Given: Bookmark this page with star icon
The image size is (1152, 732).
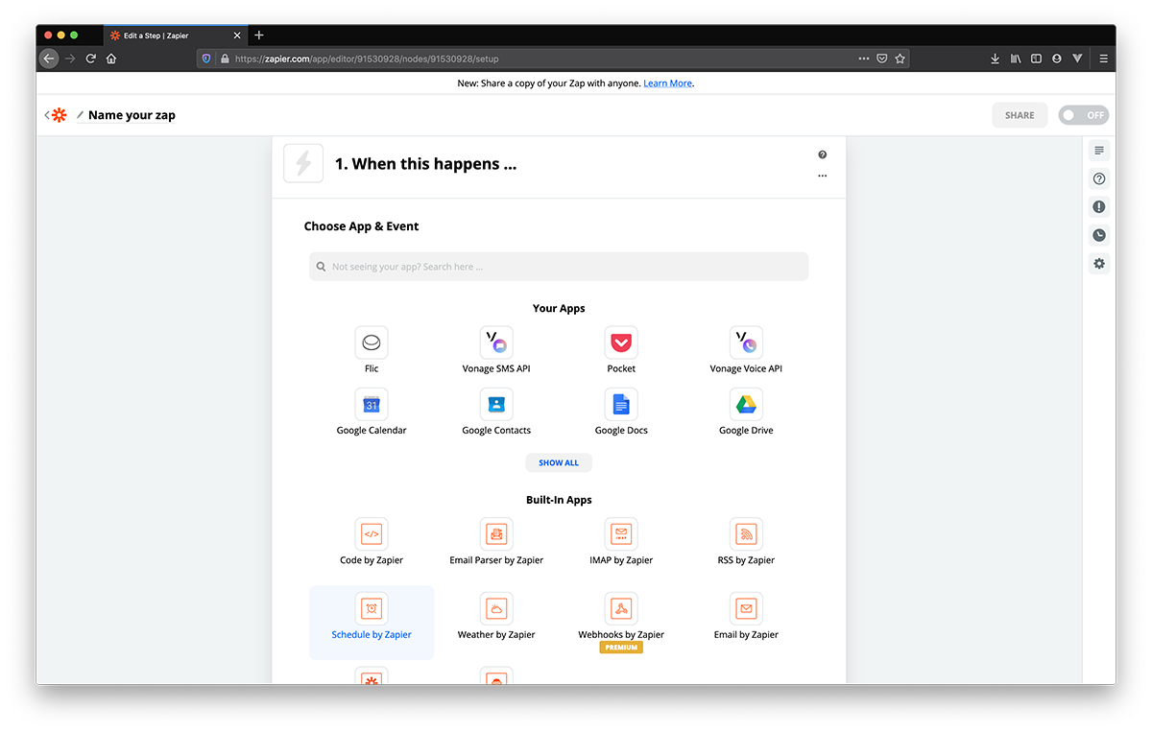Looking at the screenshot, I should pos(900,59).
